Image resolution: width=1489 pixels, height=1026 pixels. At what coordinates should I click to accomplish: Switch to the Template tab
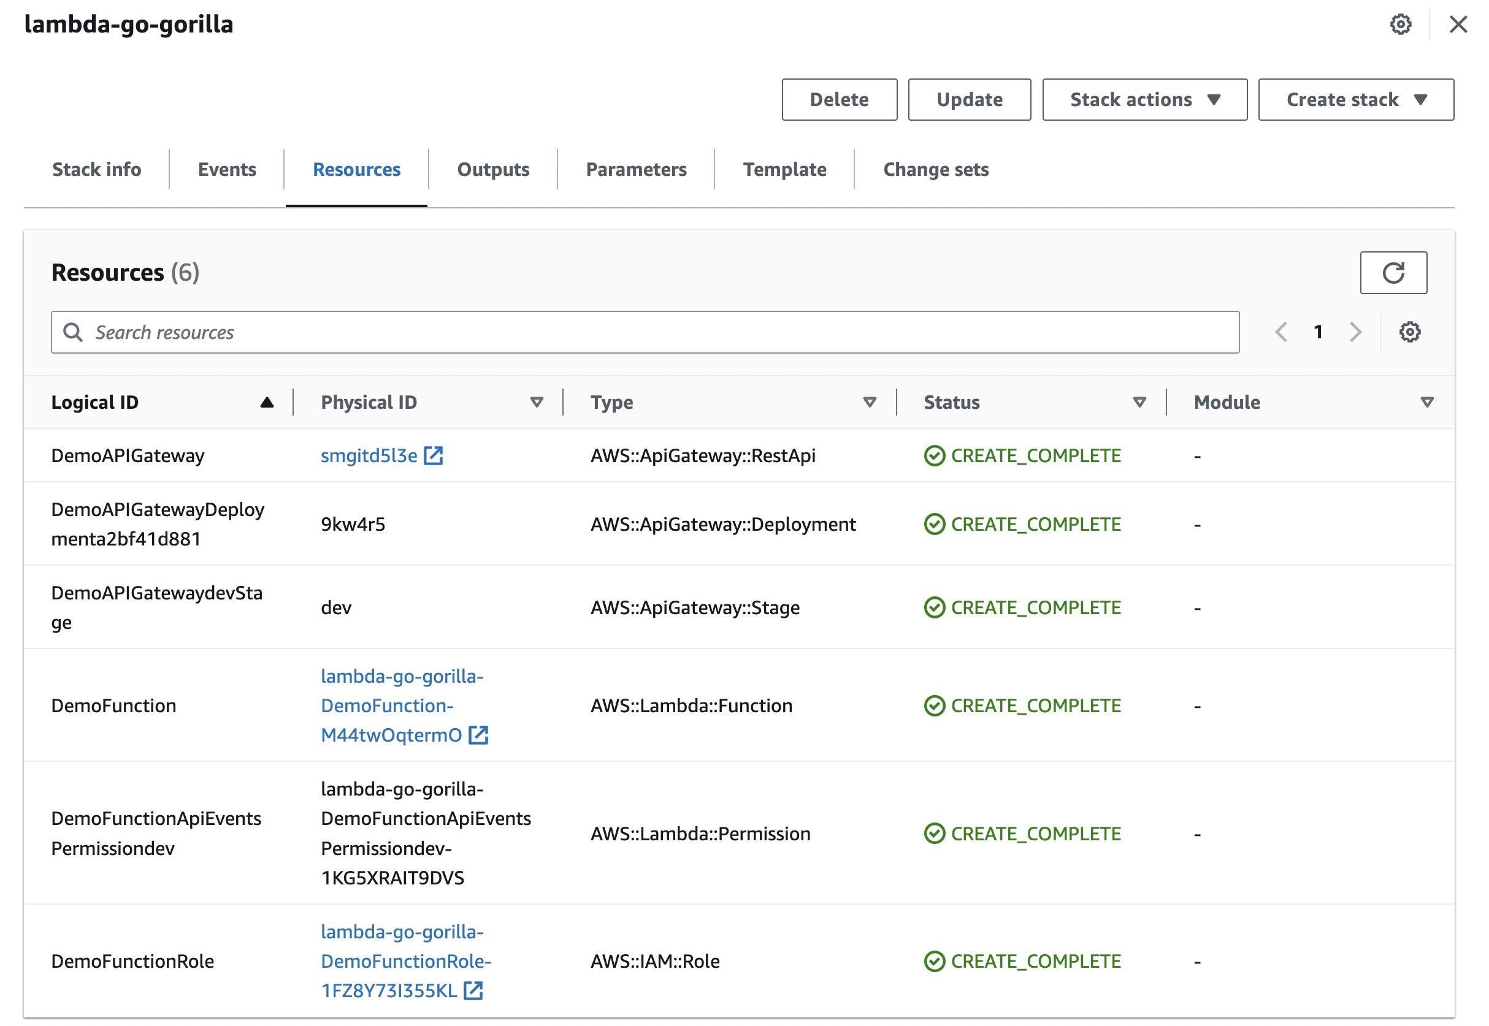[784, 170]
